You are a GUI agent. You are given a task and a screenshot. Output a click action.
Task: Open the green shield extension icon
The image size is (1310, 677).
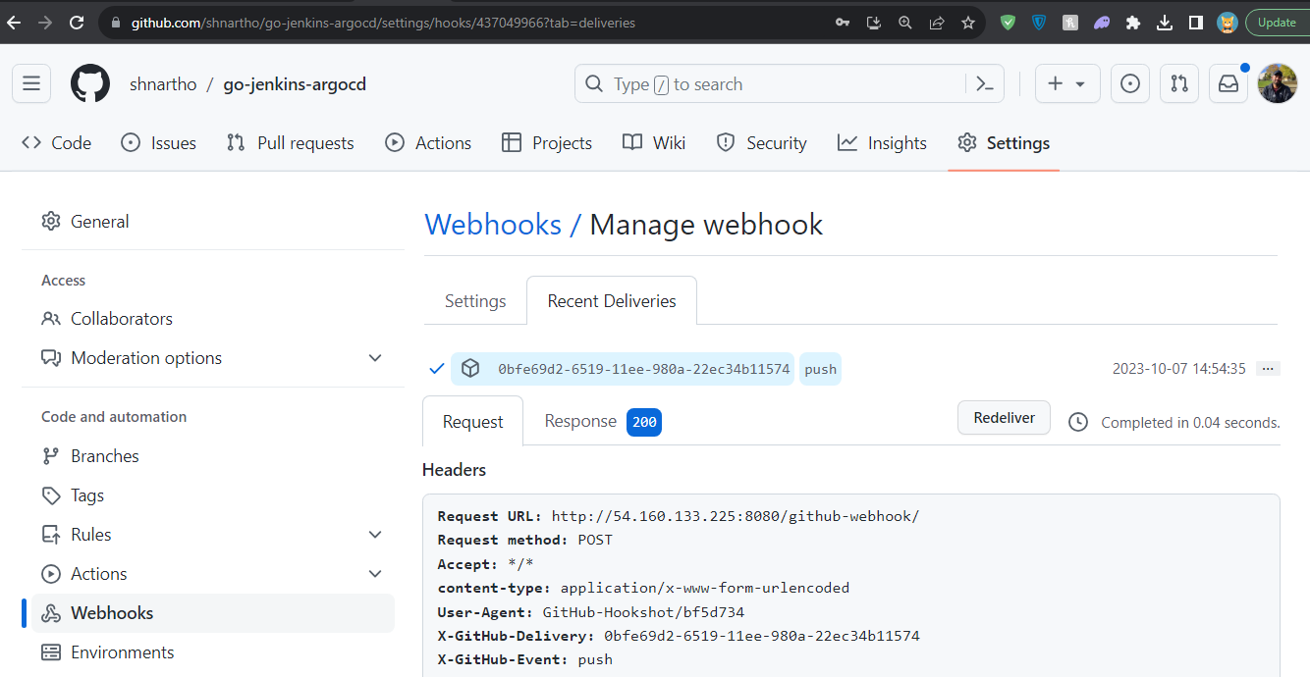pos(1008,23)
